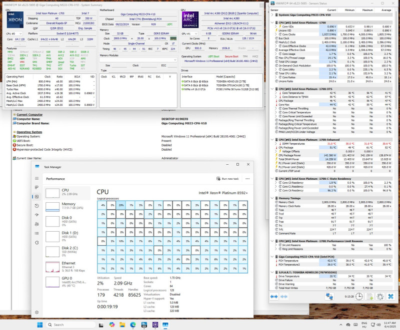
Task: Click Intel Arc Graphics logo in System Summary
Action: [190, 19]
